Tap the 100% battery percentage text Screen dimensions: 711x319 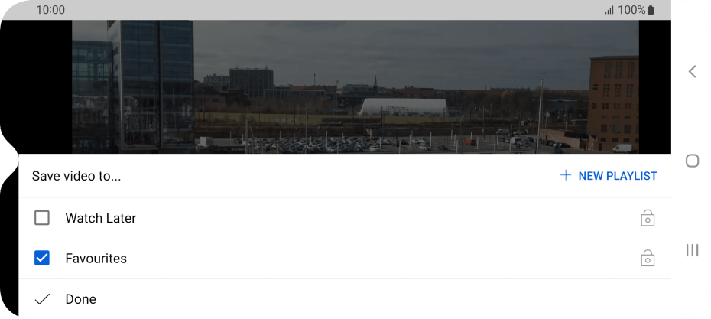pyautogui.click(x=631, y=10)
